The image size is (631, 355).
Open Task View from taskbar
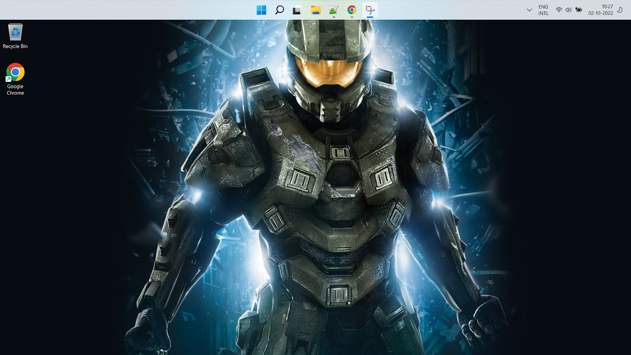click(297, 10)
